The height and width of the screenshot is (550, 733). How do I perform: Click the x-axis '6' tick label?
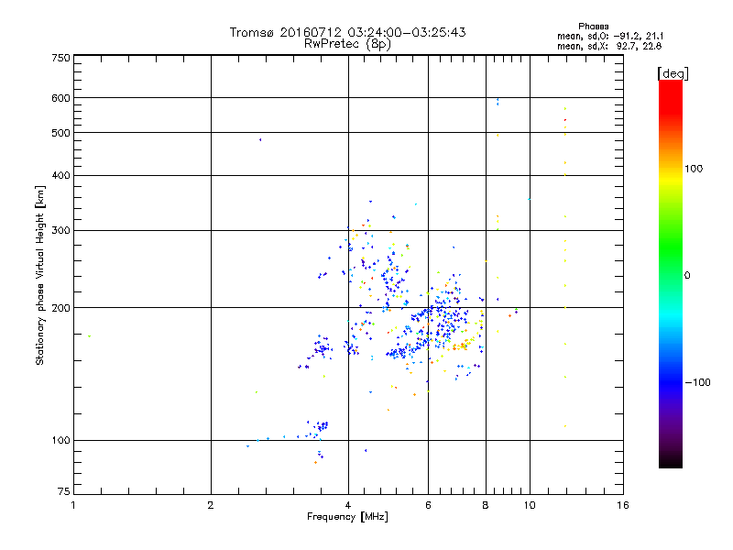(x=428, y=505)
